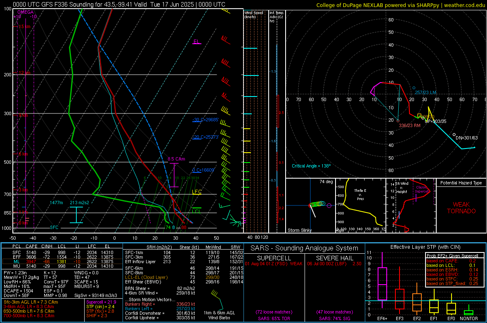Click the Bunkers Right storm motion entry

tap(160, 304)
